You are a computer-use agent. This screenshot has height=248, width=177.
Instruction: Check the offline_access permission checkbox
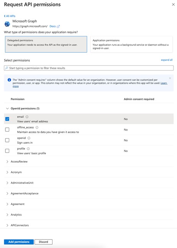point(7,129)
